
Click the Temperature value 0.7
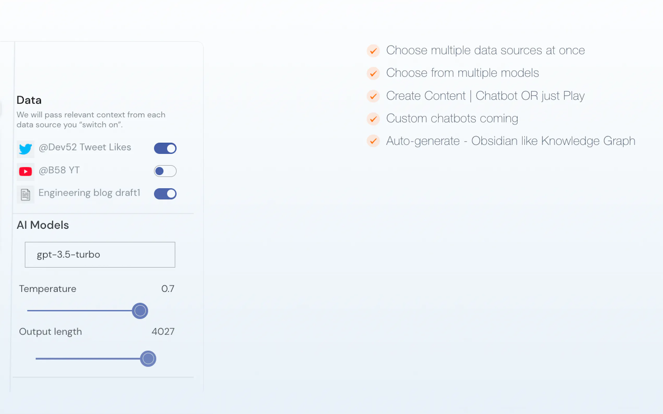point(168,289)
